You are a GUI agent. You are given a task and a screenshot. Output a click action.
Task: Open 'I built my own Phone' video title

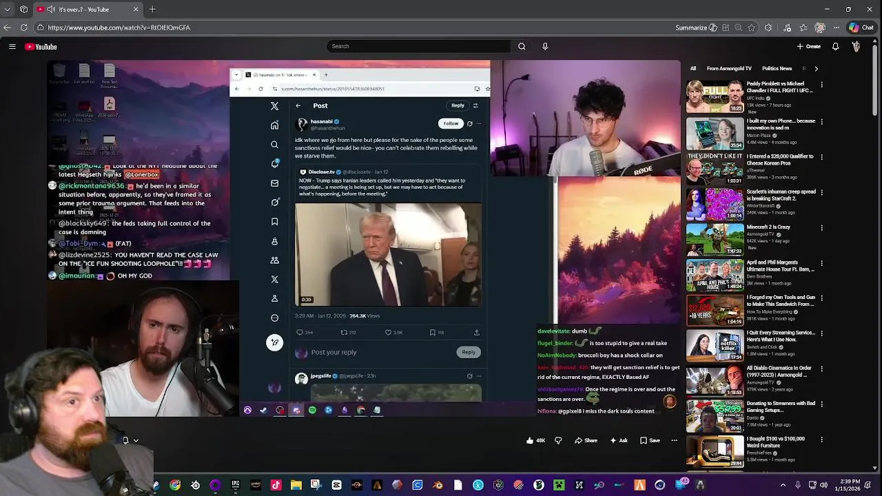(x=781, y=124)
